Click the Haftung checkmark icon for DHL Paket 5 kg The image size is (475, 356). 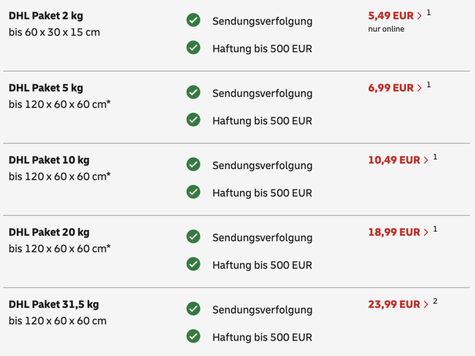coord(193,120)
